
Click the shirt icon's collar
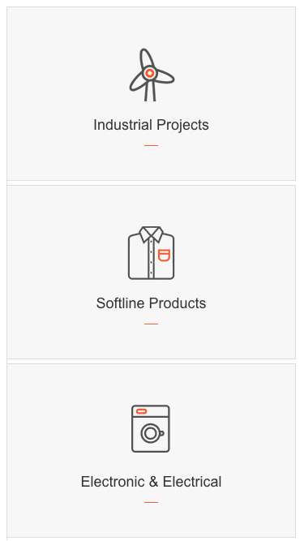click(x=151, y=234)
